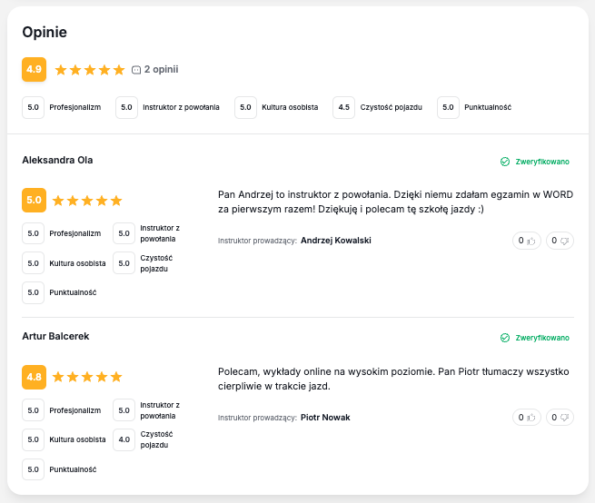595x503 pixels.
Task: Click verified checkmark icon on Artur's review
Action: click(x=505, y=338)
